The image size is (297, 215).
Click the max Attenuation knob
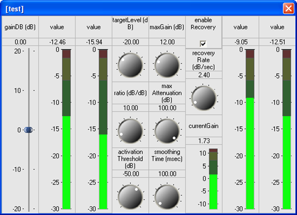[167, 131]
